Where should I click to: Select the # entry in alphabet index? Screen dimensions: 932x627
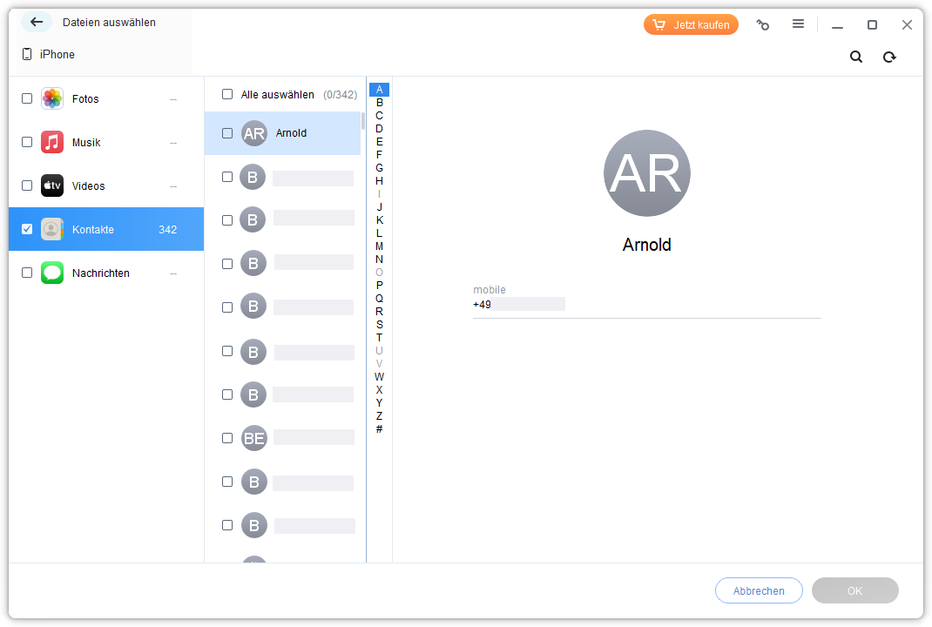(379, 429)
